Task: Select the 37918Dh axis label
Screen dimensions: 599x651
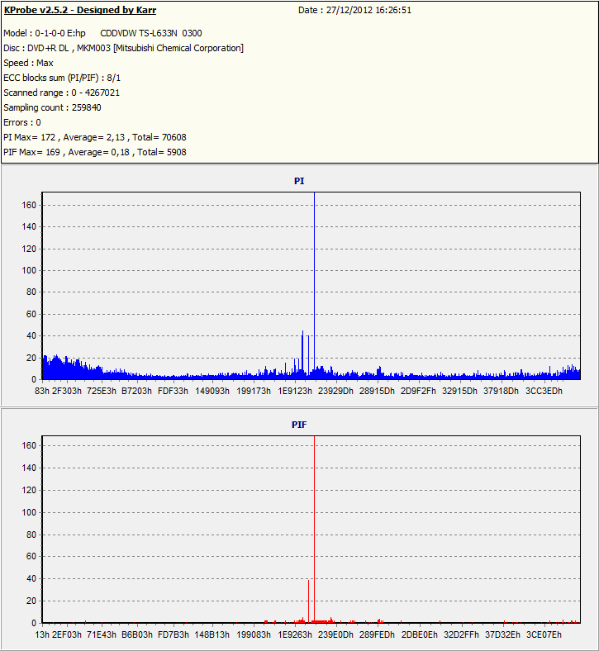Action: click(501, 391)
